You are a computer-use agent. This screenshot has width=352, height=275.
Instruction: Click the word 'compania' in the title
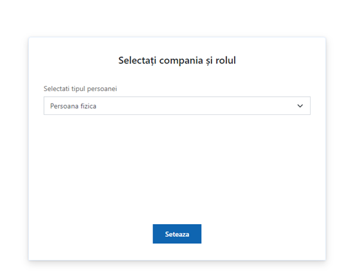(x=181, y=61)
